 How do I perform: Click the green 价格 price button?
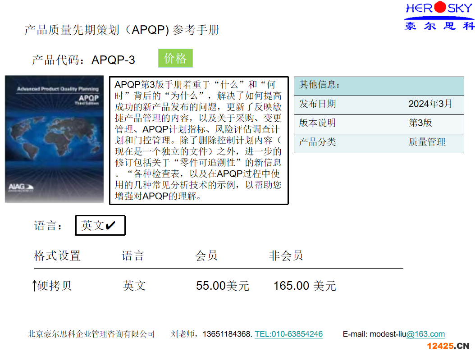click(x=175, y=58)
